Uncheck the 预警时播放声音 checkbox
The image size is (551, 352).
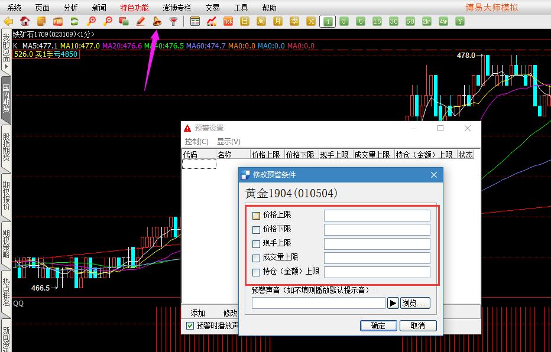point(190,325)
